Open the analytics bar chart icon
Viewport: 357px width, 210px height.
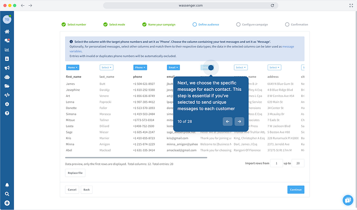click(7, 49)
